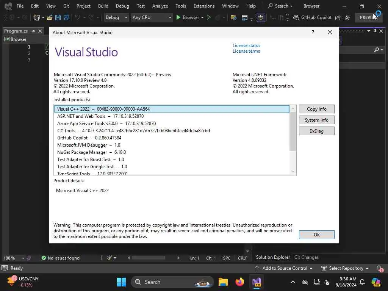Select the Program.cs editor tab
Screen dimensions: 388x291
(16, 31)
